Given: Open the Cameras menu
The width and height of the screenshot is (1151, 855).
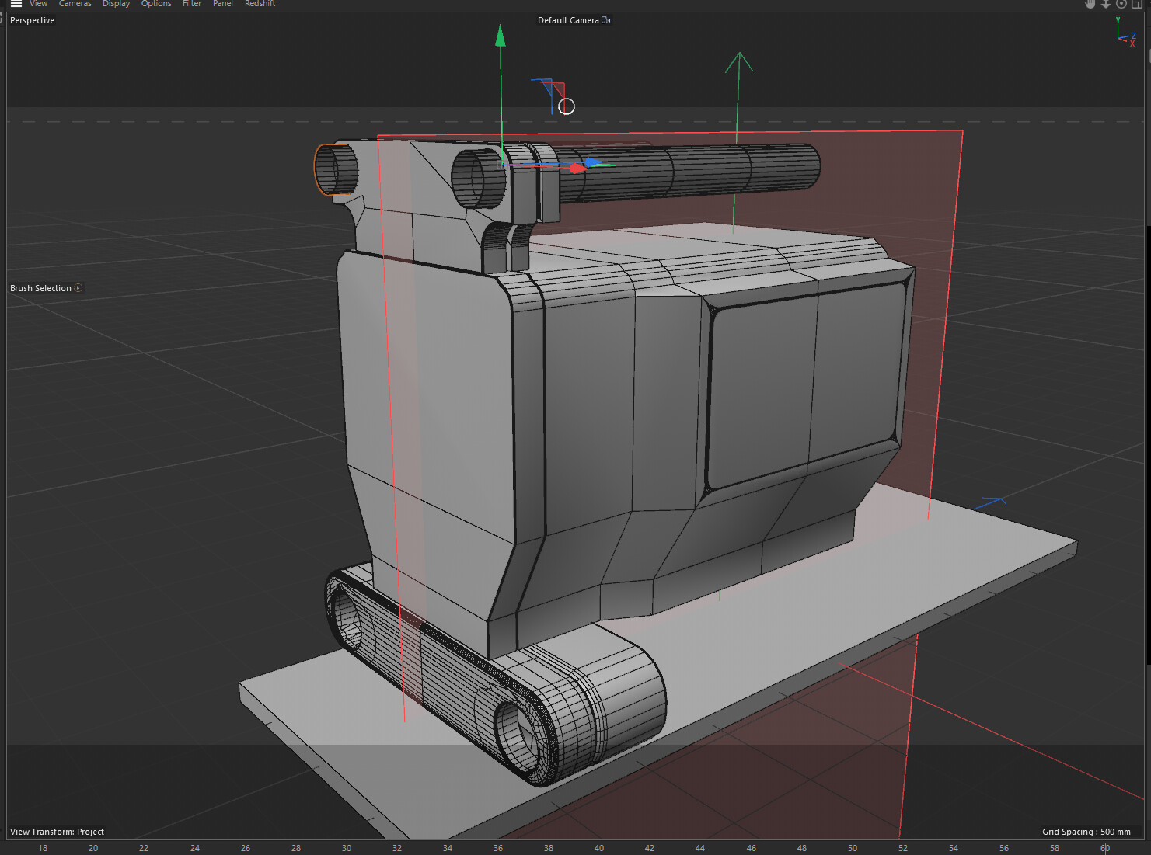Looking at the screenshot, I should pyautogui.click(x=75, y=4).
